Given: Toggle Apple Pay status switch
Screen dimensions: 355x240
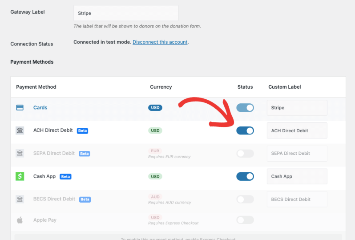Looking at the screenshot, I should click(x=245, y=220).
